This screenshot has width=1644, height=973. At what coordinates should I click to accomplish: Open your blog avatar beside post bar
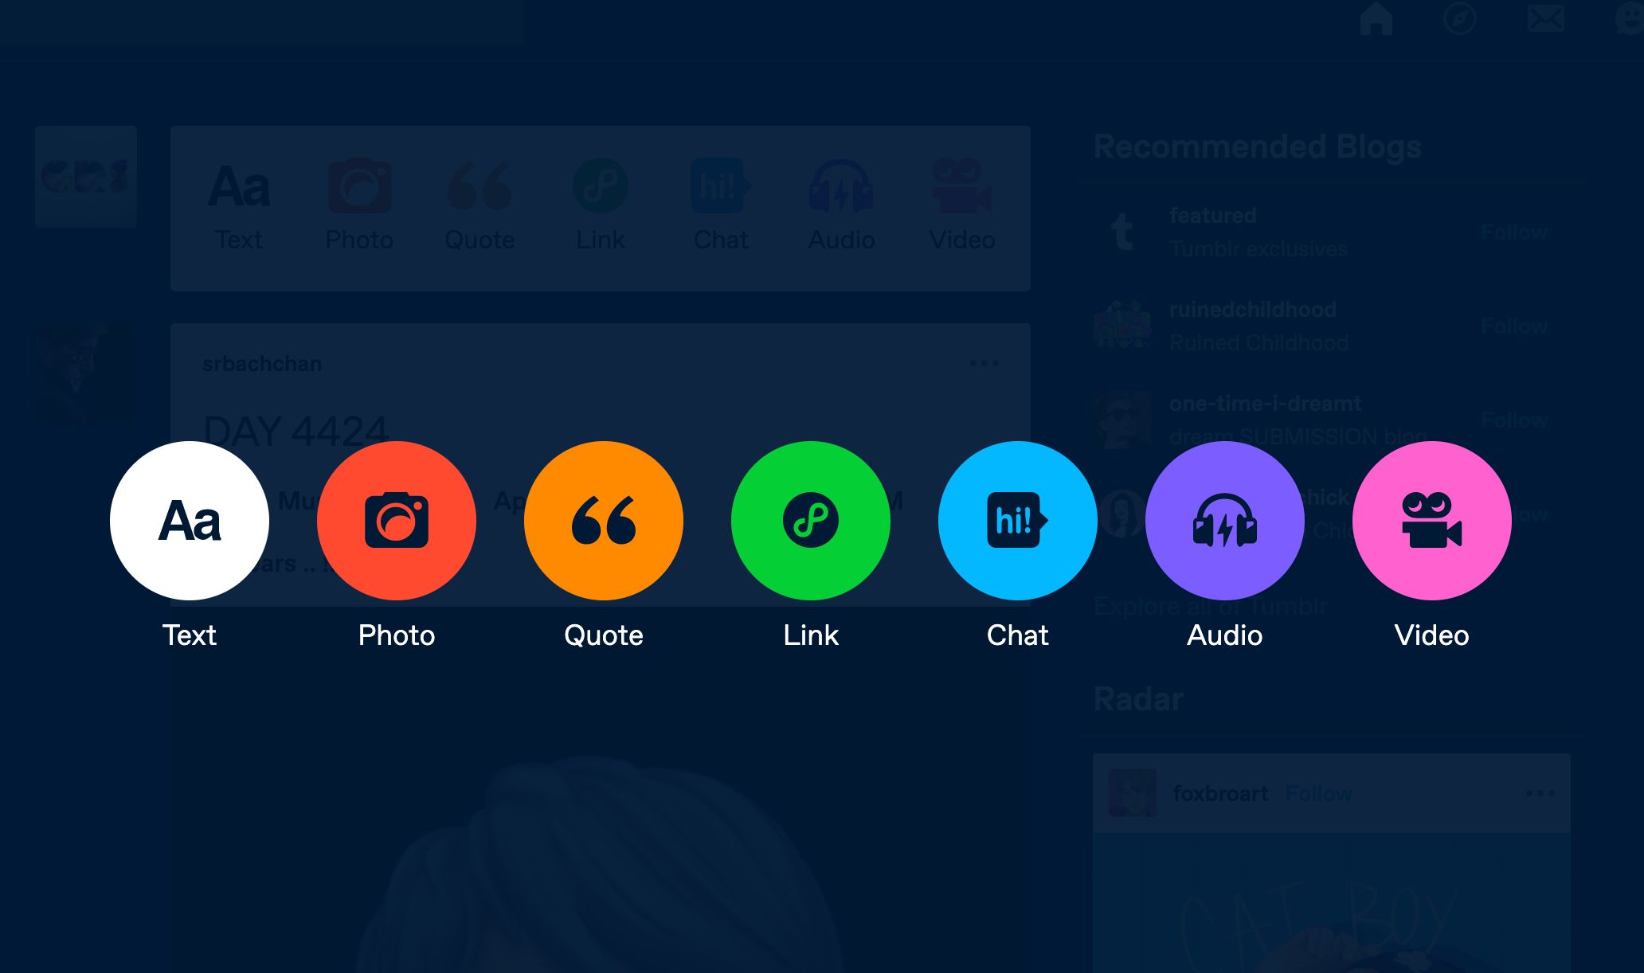[x=86, y=177]
